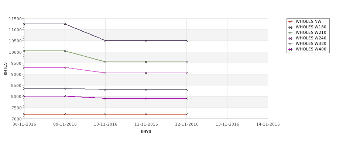Click W240 data point on 11-11-2016
360x158 pixels.
pos(146,73)
